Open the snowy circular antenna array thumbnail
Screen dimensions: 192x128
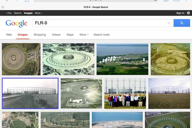(x=68, y=59)
